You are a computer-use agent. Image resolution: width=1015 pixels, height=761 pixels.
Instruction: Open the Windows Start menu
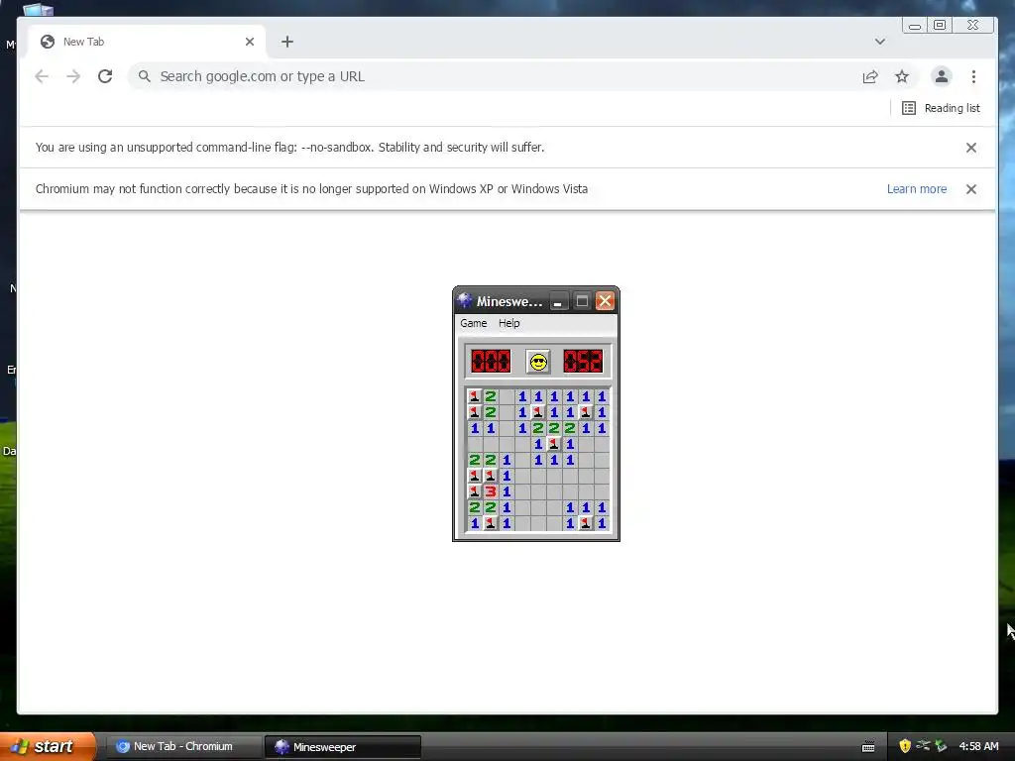[x=48, y=746]
